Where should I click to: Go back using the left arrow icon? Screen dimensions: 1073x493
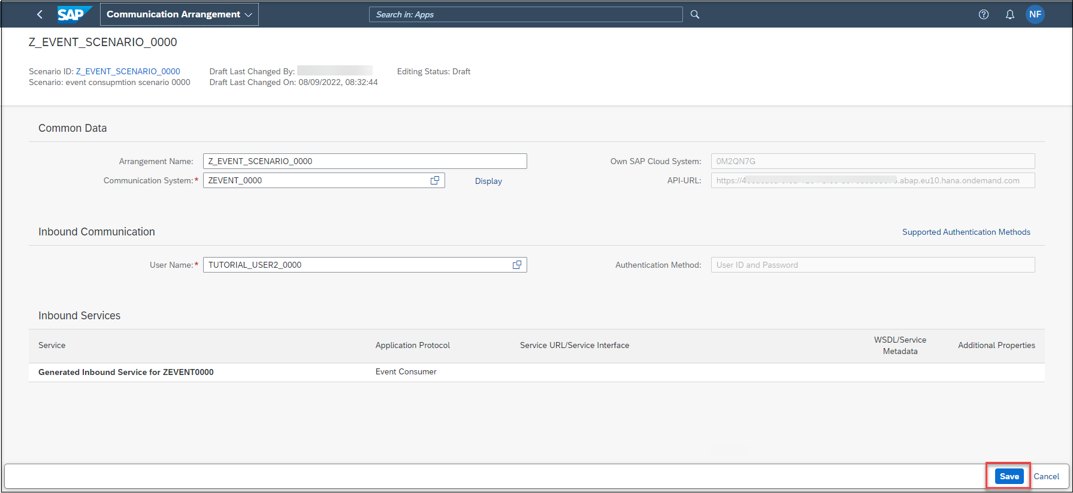(40, 14)
